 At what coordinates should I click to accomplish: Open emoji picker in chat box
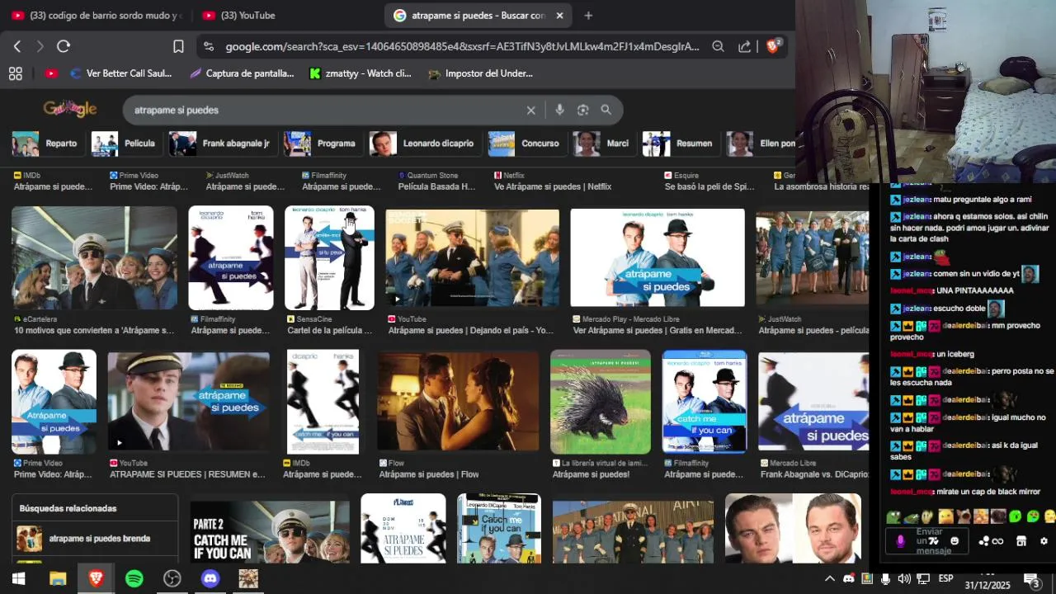click(955, 541)
